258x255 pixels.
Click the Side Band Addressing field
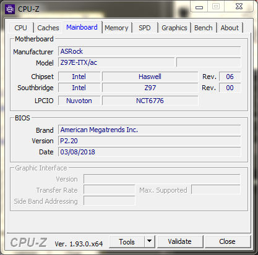[110, 201]
